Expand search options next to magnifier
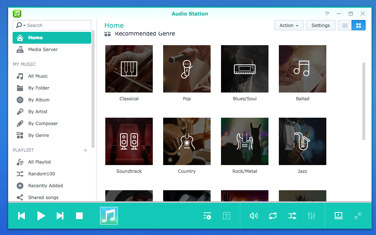The height and width of the screenshot is (235, 376). click(x=24, y=26)
